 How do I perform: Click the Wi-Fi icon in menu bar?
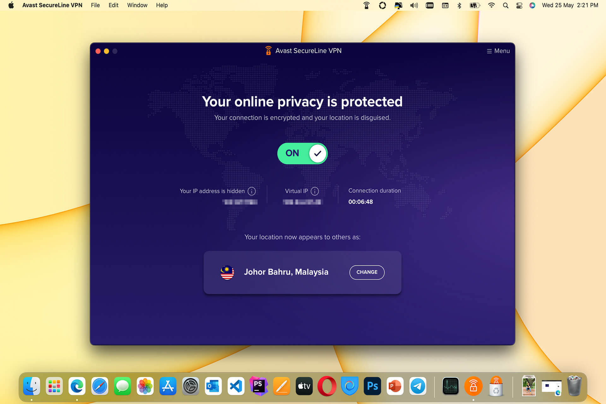pos(491,5)
